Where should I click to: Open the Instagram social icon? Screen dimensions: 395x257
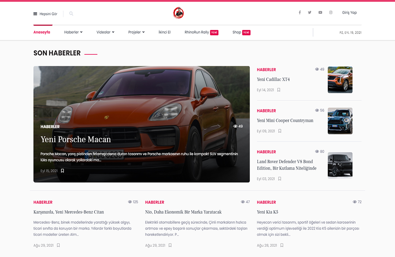pyautogui.click(x=331, y=12)
